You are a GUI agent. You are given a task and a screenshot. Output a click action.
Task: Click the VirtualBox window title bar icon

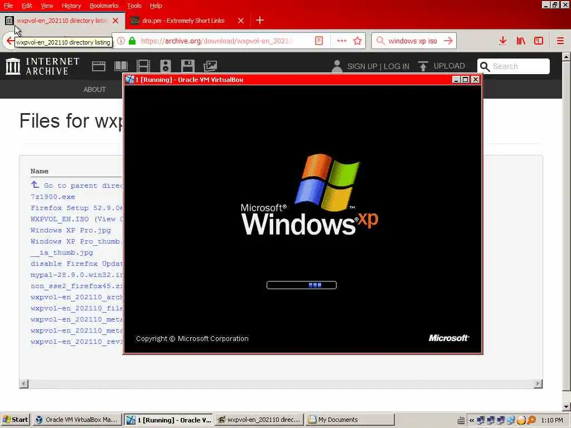pos(129,79)
